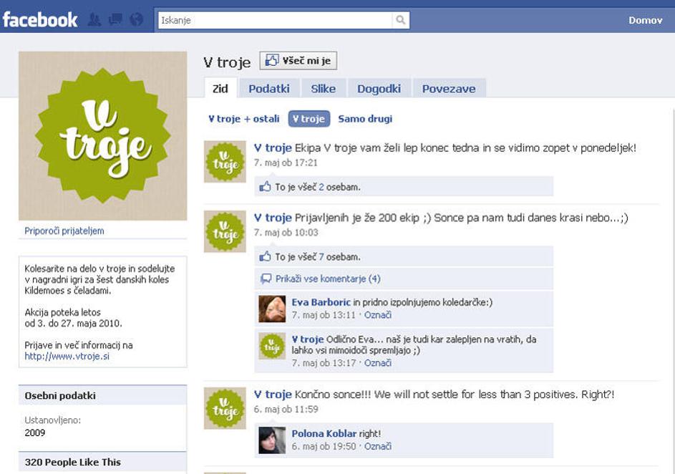Click inside the Iskanje search field
675x474 pixels.
click(x=276, y=20)
